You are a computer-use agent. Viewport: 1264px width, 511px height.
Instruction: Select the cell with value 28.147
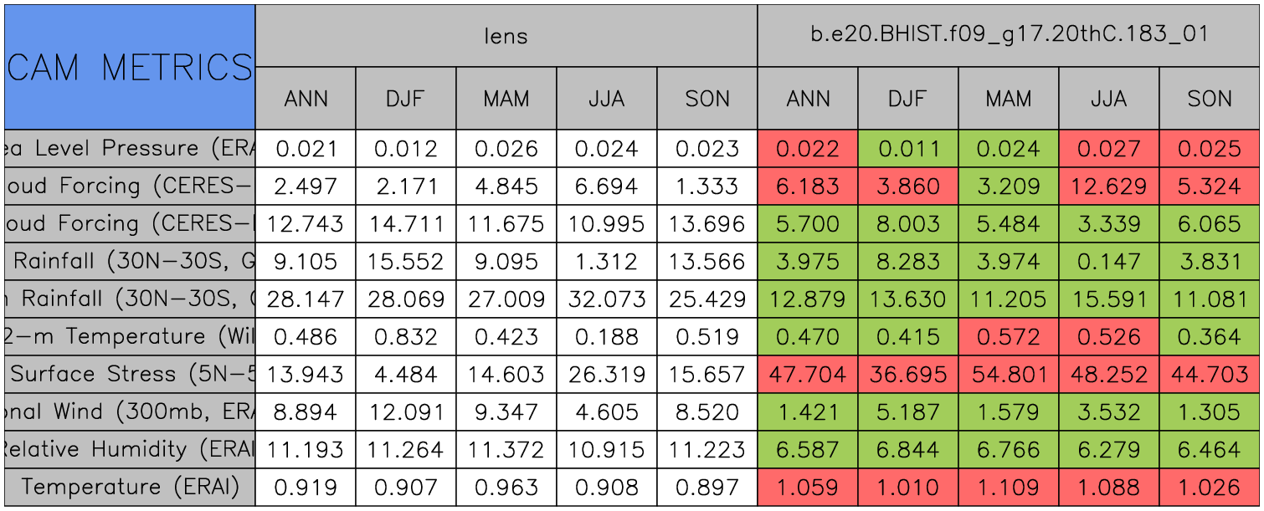[306, 299]
